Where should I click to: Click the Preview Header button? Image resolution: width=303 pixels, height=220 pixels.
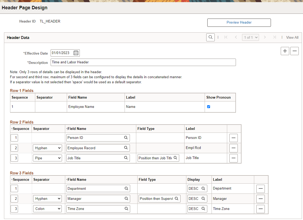click(x=239, y=23)
